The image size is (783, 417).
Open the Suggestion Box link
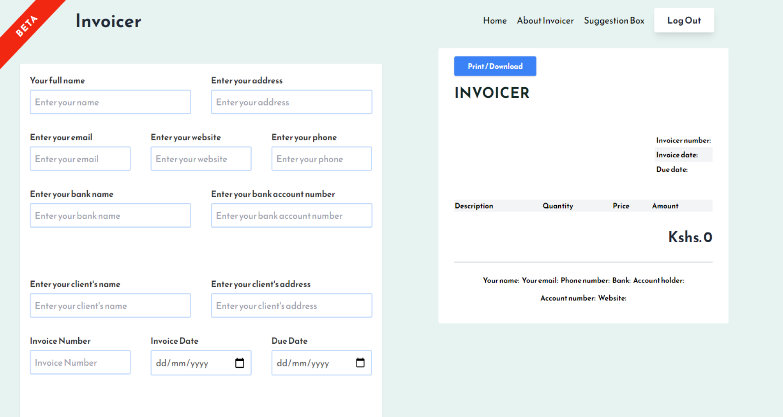[614, 20]
